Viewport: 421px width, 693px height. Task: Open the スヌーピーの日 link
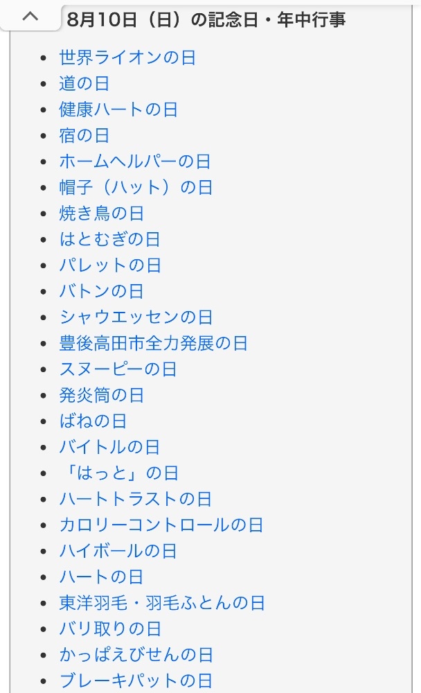tap(118, 369)
